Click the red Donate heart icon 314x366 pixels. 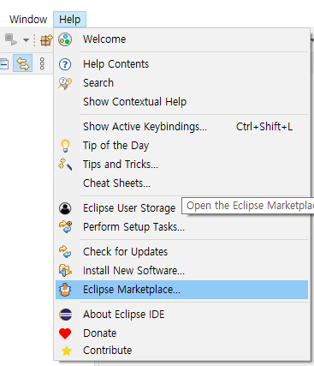pos(65,333)
